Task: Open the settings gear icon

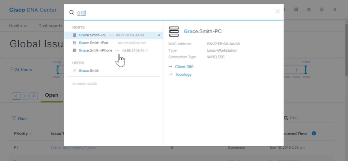Action: (x=309, y=10)
